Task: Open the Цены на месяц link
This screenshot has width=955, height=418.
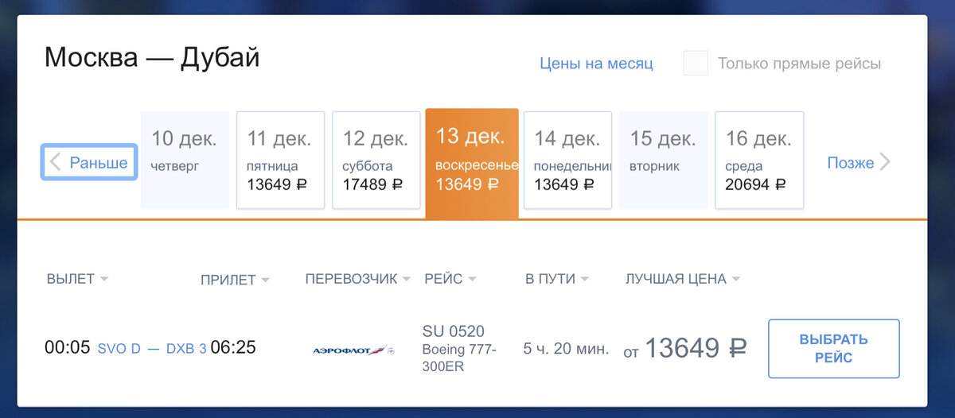Action: click(x=596, y=64)
